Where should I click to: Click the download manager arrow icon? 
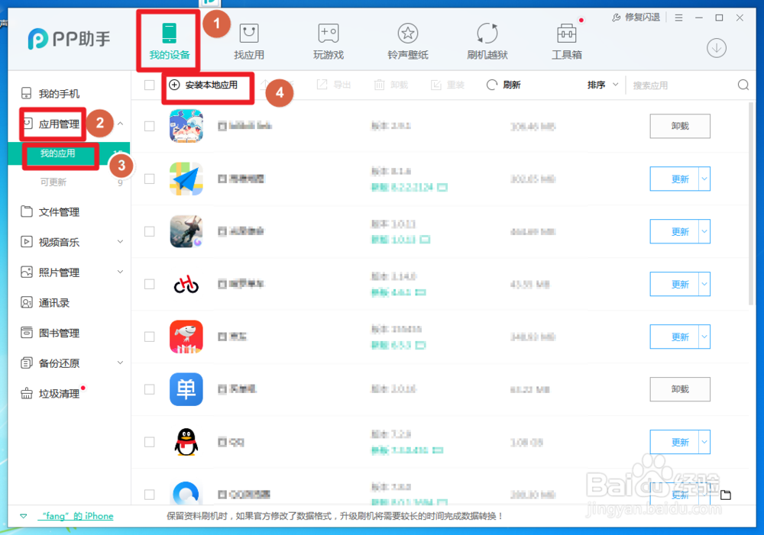click(x=716, y=47)
